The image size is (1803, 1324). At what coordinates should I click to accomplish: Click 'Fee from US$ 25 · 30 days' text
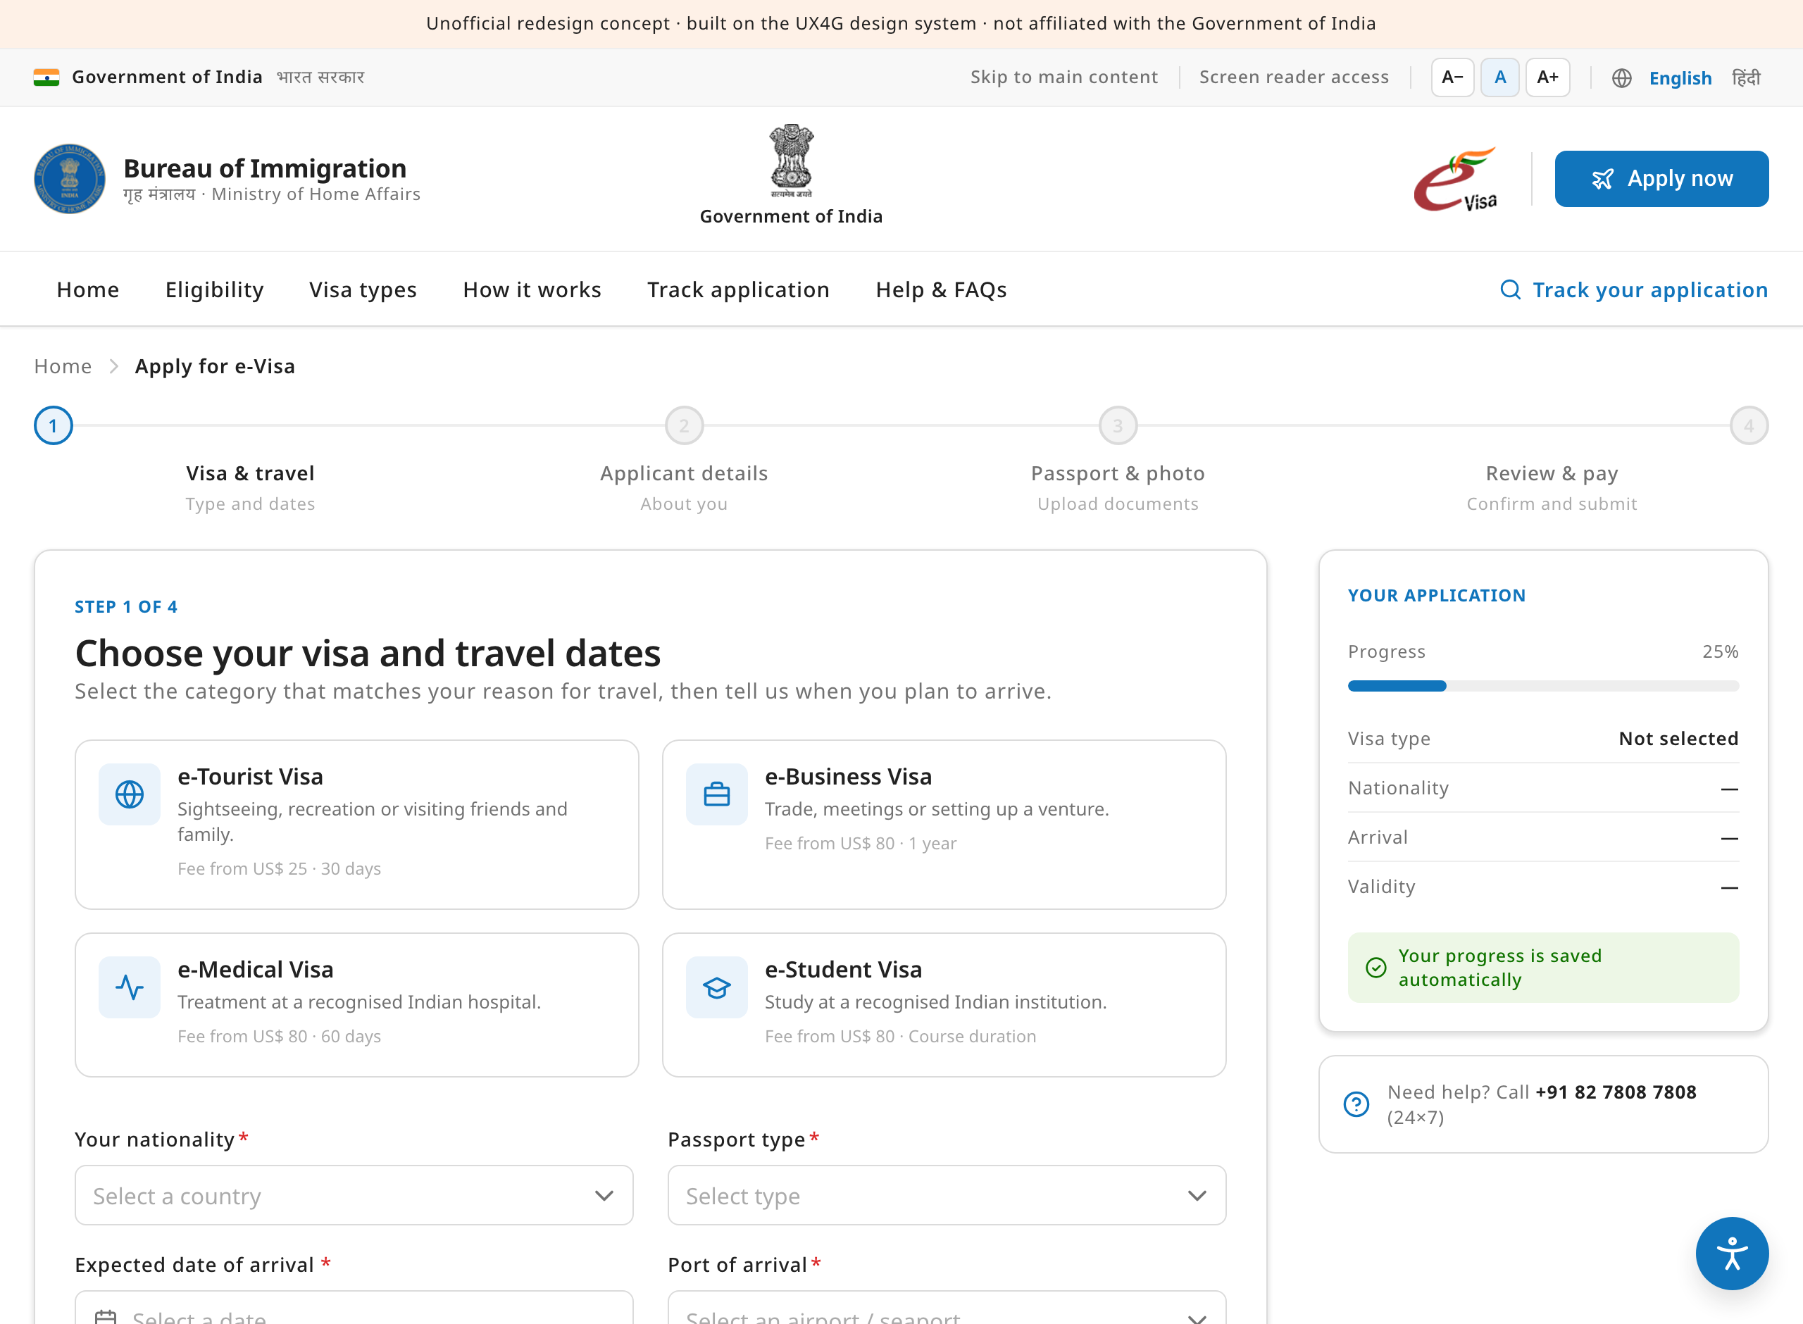[279, 869]
